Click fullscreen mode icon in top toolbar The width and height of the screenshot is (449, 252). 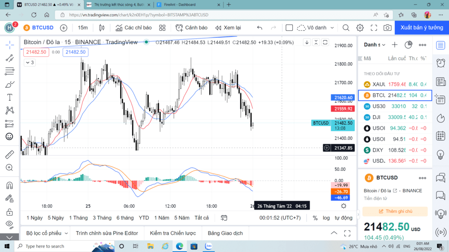click(x=374, y=28)
